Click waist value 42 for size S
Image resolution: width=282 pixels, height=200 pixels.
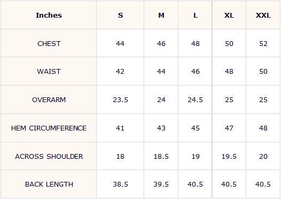pos(120,72)
